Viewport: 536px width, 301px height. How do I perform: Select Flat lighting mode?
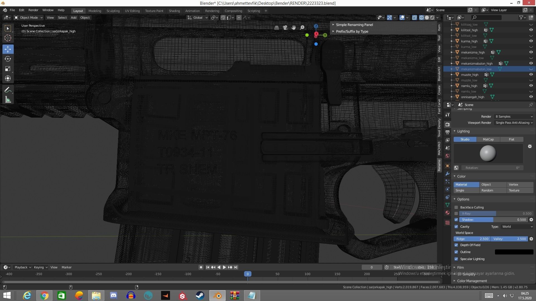pyautogui.click(x=511, y=139)
